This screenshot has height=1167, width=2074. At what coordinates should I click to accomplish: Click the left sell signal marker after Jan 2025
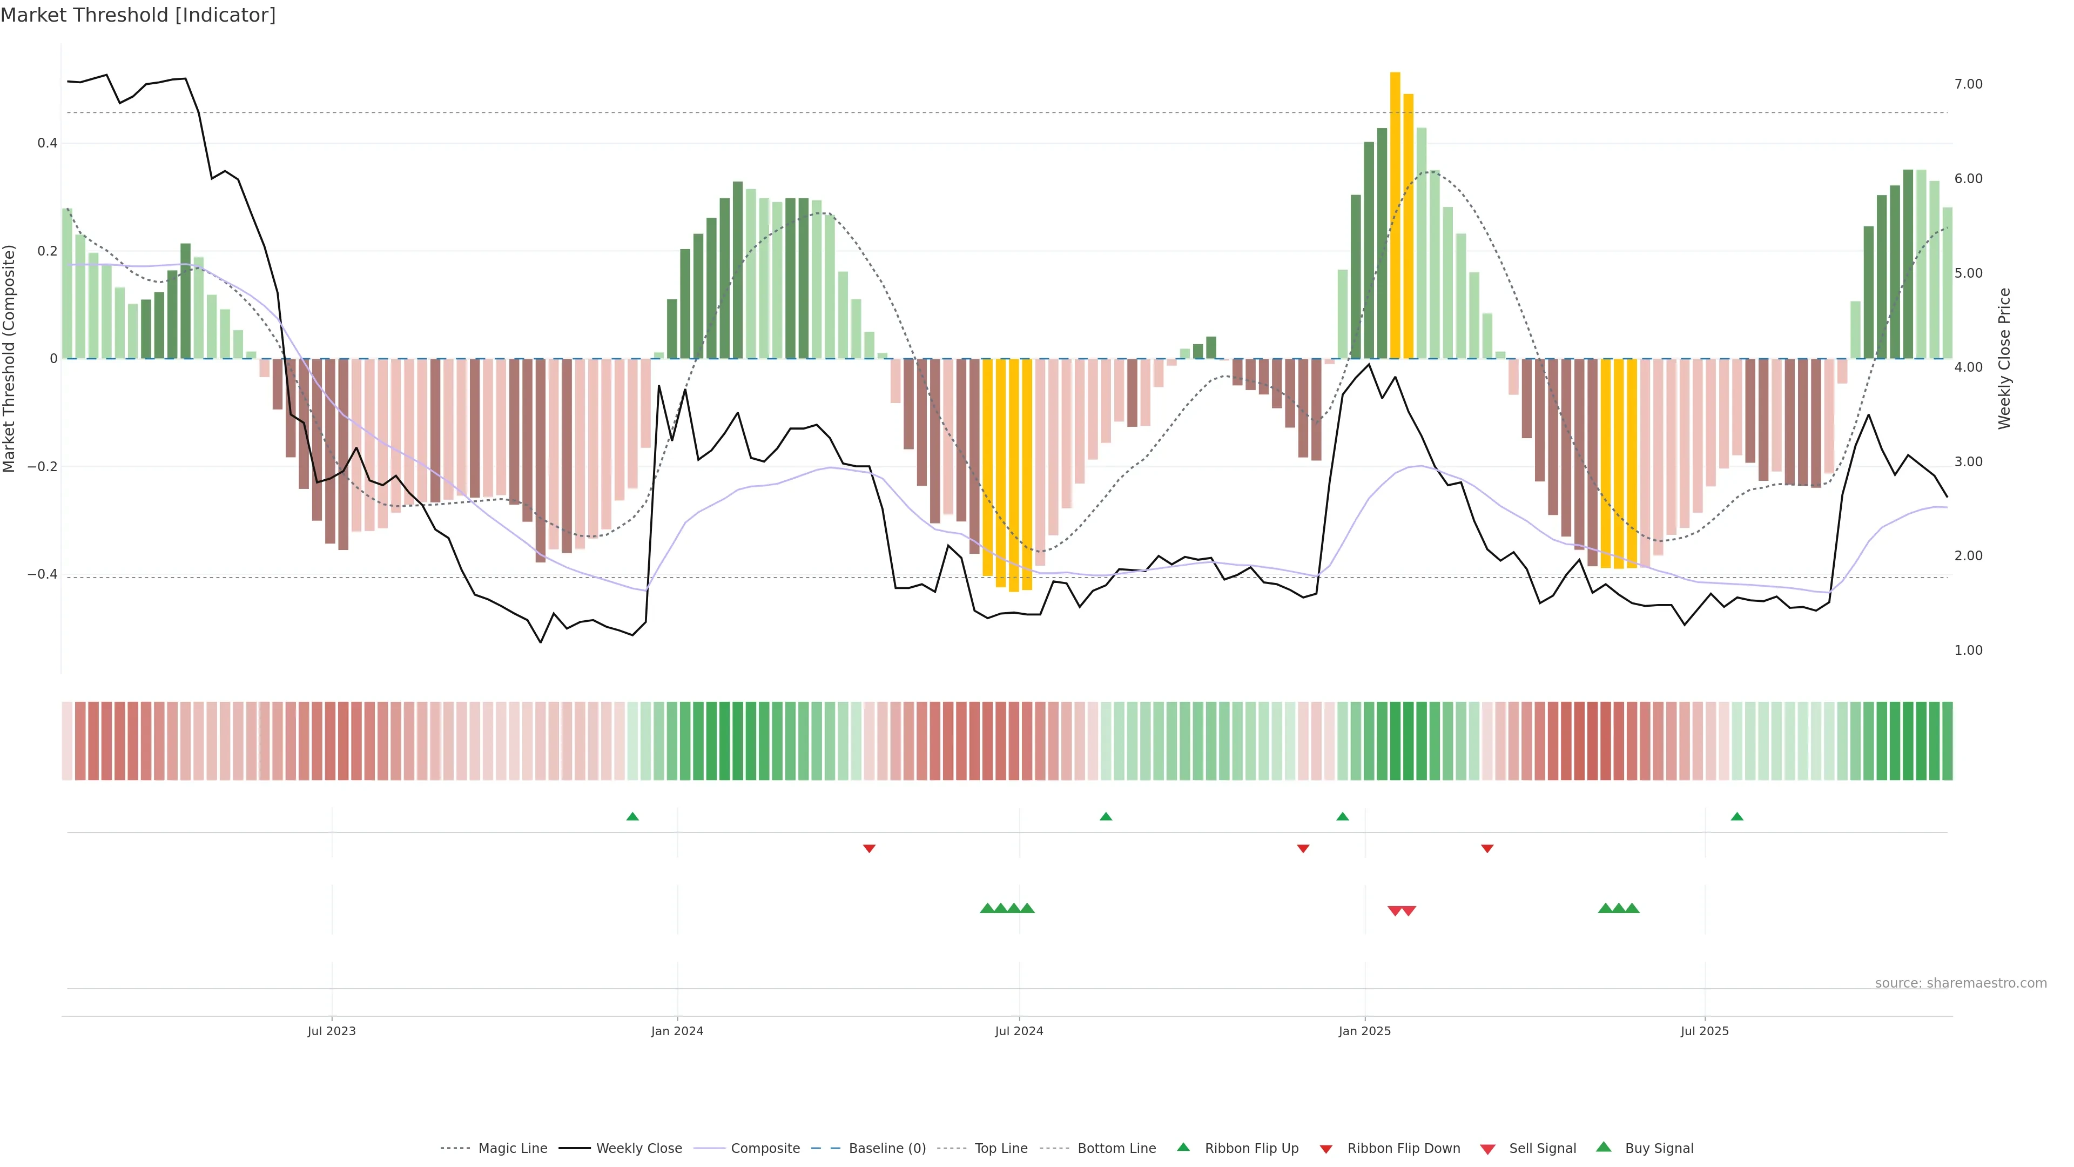click(1395, 911)
